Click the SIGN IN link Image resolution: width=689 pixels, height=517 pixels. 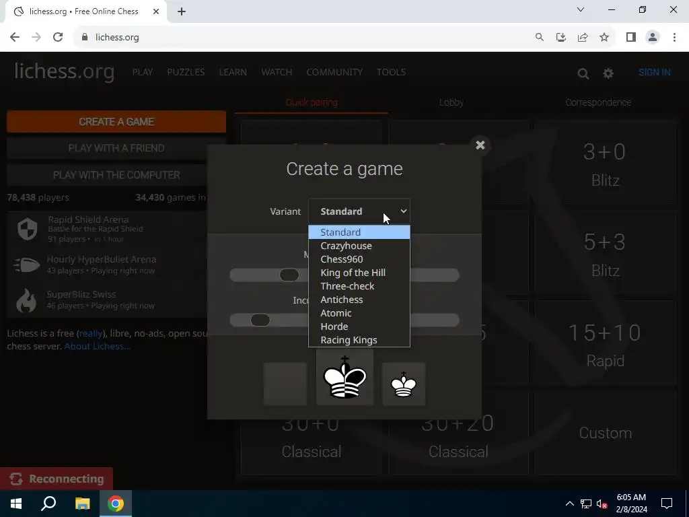click(x=654, y=73)
